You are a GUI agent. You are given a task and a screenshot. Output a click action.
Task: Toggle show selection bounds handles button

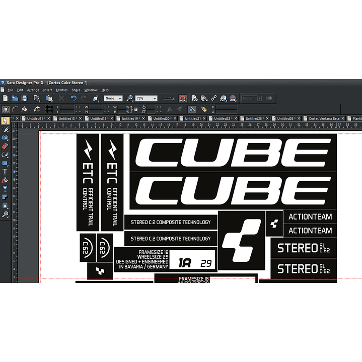(x=6, y=109)
